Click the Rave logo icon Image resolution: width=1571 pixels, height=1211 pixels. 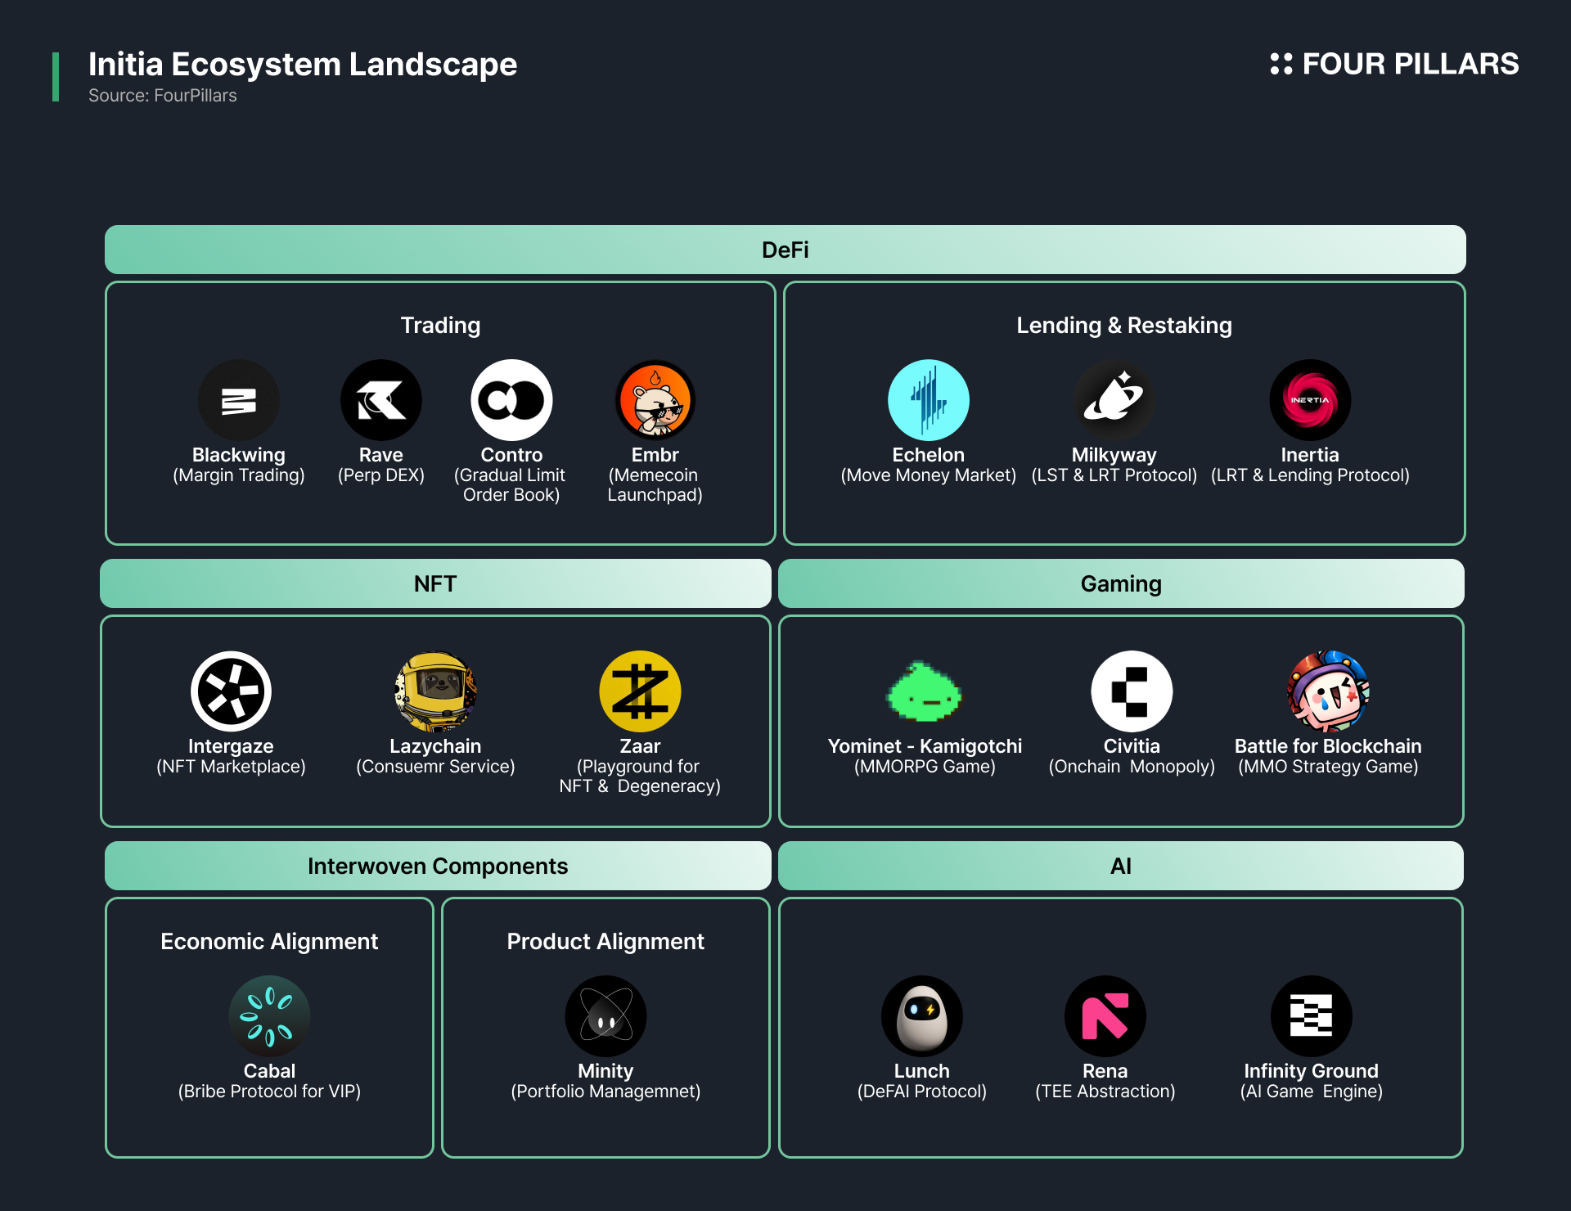(381, 400)
